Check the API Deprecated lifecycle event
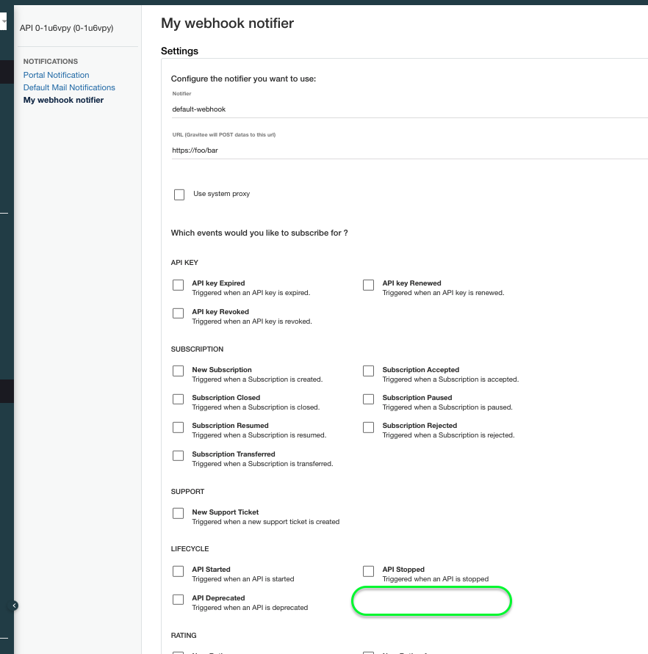 (179, 600)
